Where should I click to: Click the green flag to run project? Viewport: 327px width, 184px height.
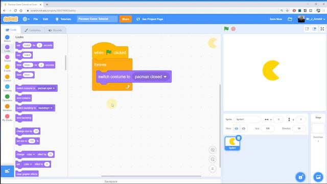[x=226, y=29]
